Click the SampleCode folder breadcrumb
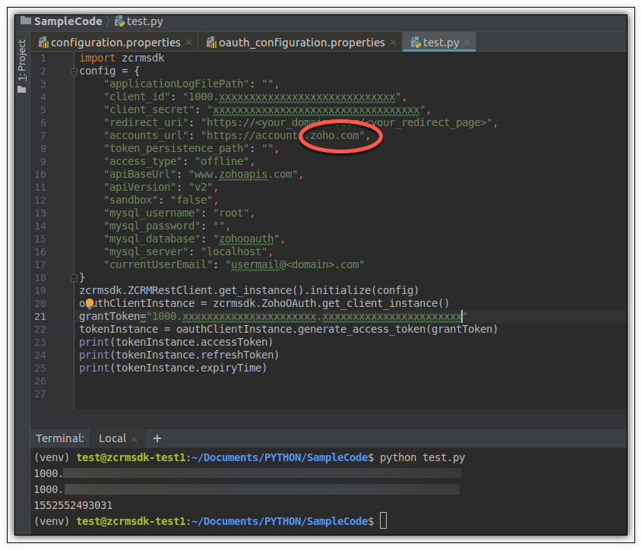This screenshot has height=550, width=642. click(62, 21)
